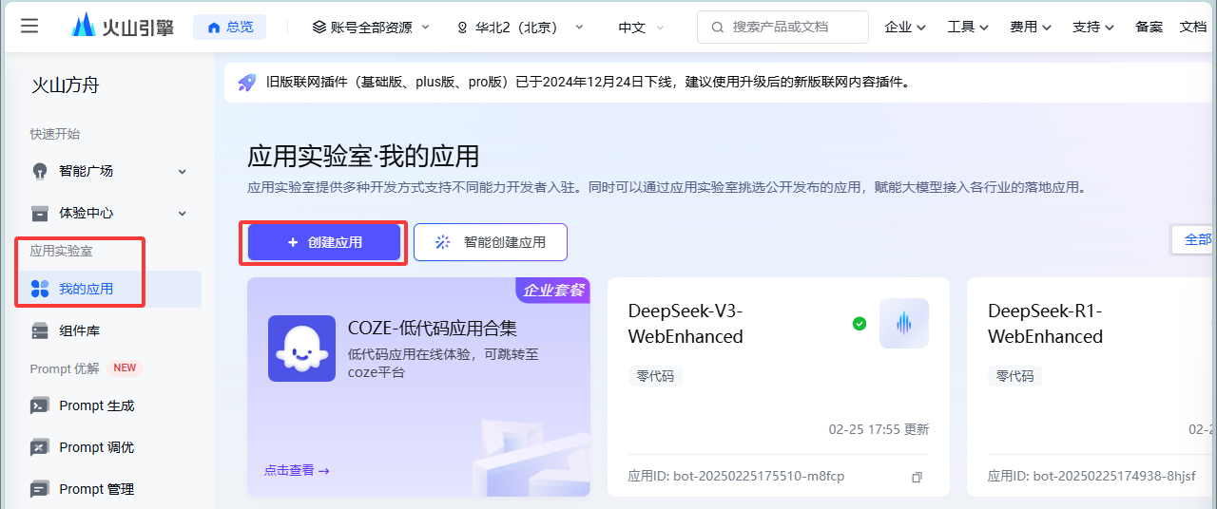Open 华北2（北京）region selector
This screenshot has width=1217, height=509.
click(520, 28)
